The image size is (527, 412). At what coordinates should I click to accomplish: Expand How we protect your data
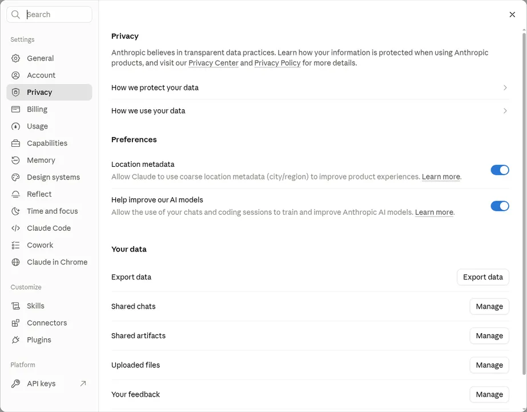[310, 88]
